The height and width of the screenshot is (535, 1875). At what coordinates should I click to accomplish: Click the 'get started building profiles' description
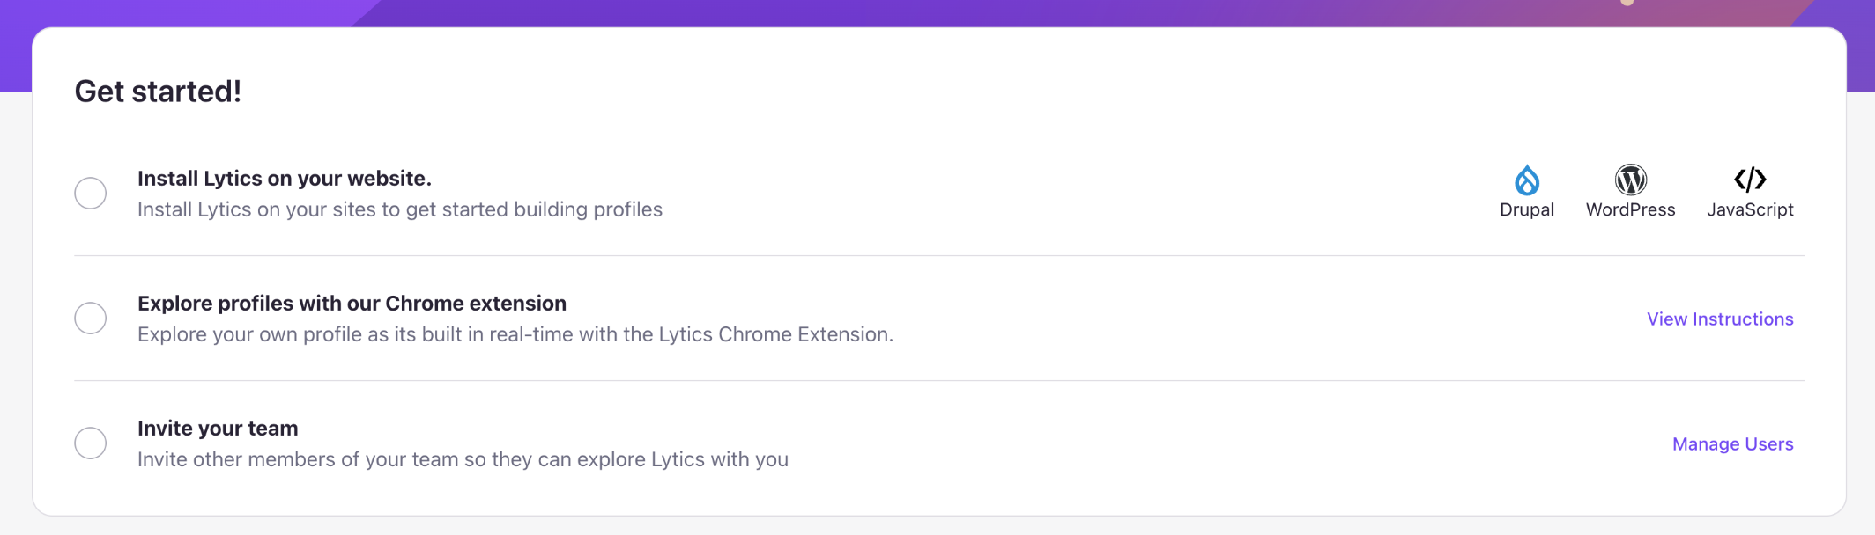pyautogui.click(x=400, y=209)
